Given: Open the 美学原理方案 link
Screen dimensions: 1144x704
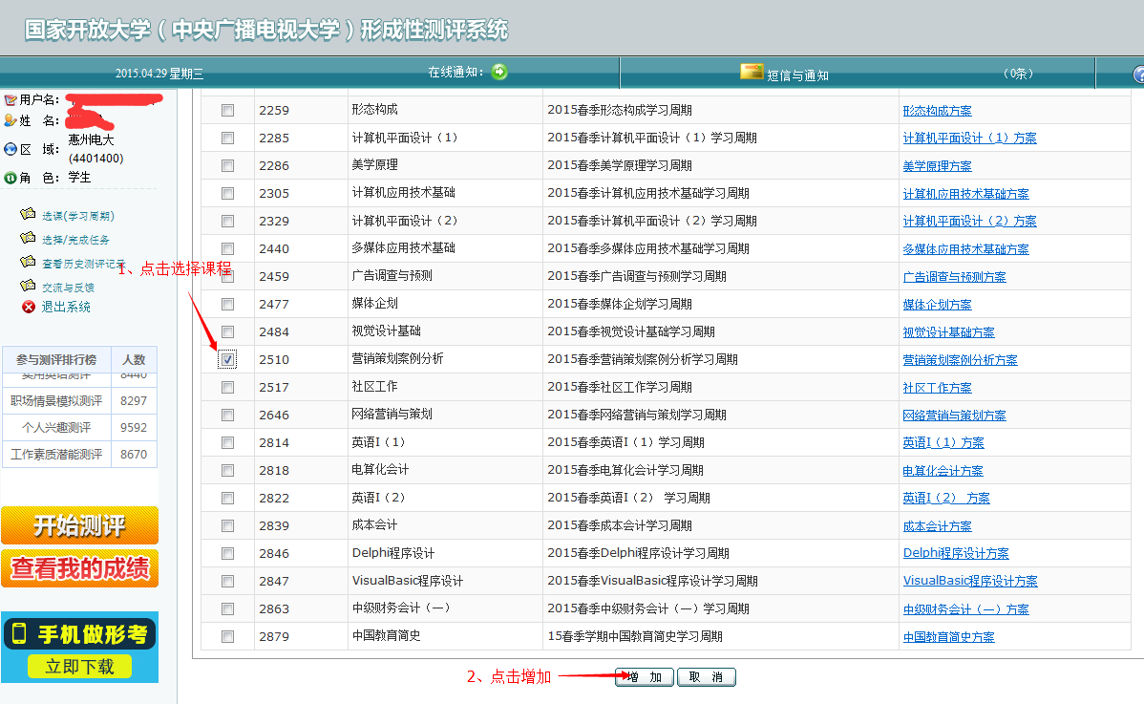Looking at the screenshot, I should point(937,166).
